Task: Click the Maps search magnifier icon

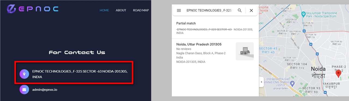Action: coord(240,10)
